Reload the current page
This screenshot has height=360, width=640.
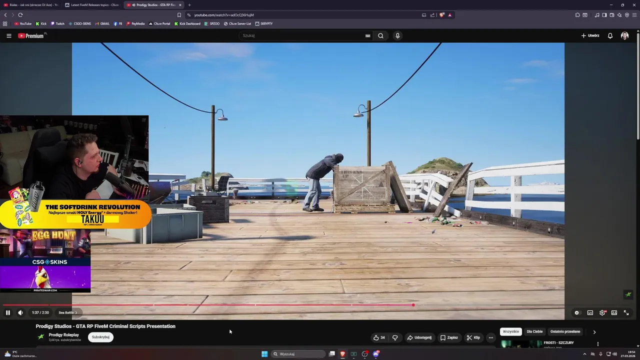tap(20, 15)
